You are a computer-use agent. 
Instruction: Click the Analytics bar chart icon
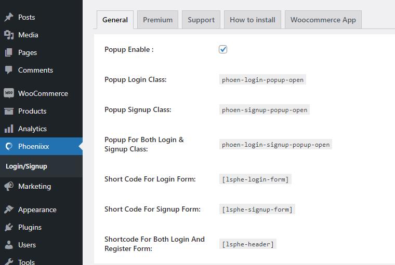click(x=9, y=129)
